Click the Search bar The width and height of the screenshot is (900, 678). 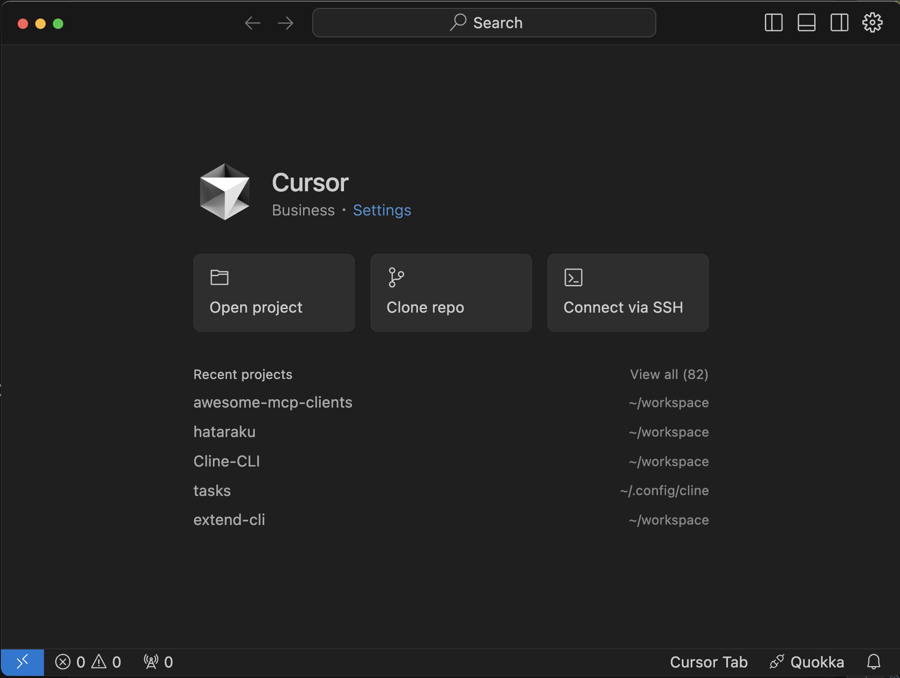pos(483,22)
